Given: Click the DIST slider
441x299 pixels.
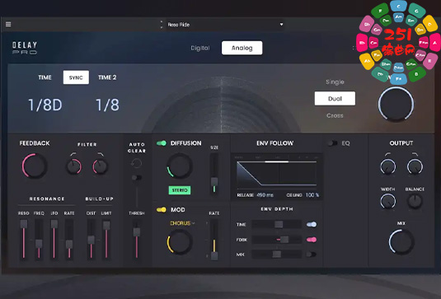Looking at the screenshot, I should point(91,239).
